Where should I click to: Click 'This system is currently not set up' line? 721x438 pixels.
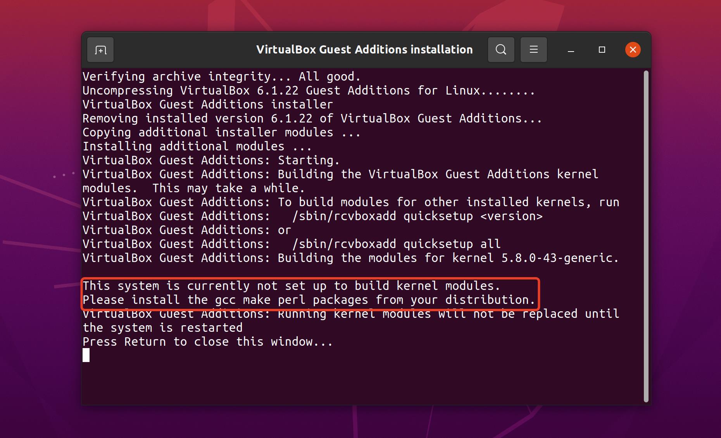click(x=291, y=286)
